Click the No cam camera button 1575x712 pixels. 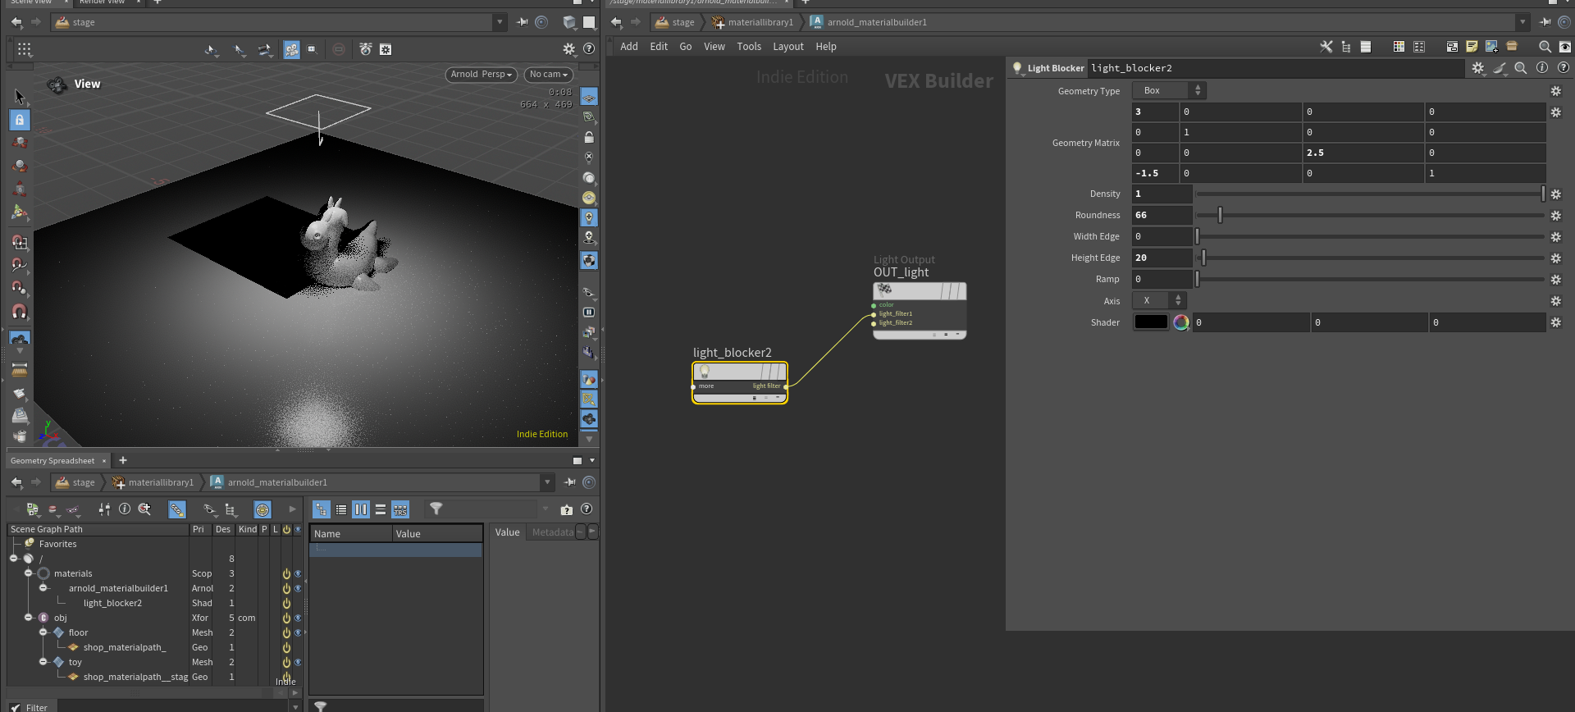click(548, 74)
